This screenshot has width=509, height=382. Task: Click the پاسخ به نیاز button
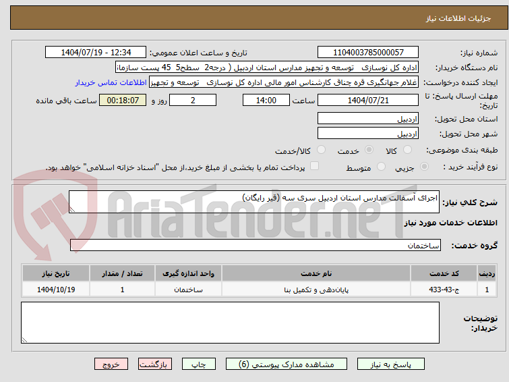click(390, 364)
